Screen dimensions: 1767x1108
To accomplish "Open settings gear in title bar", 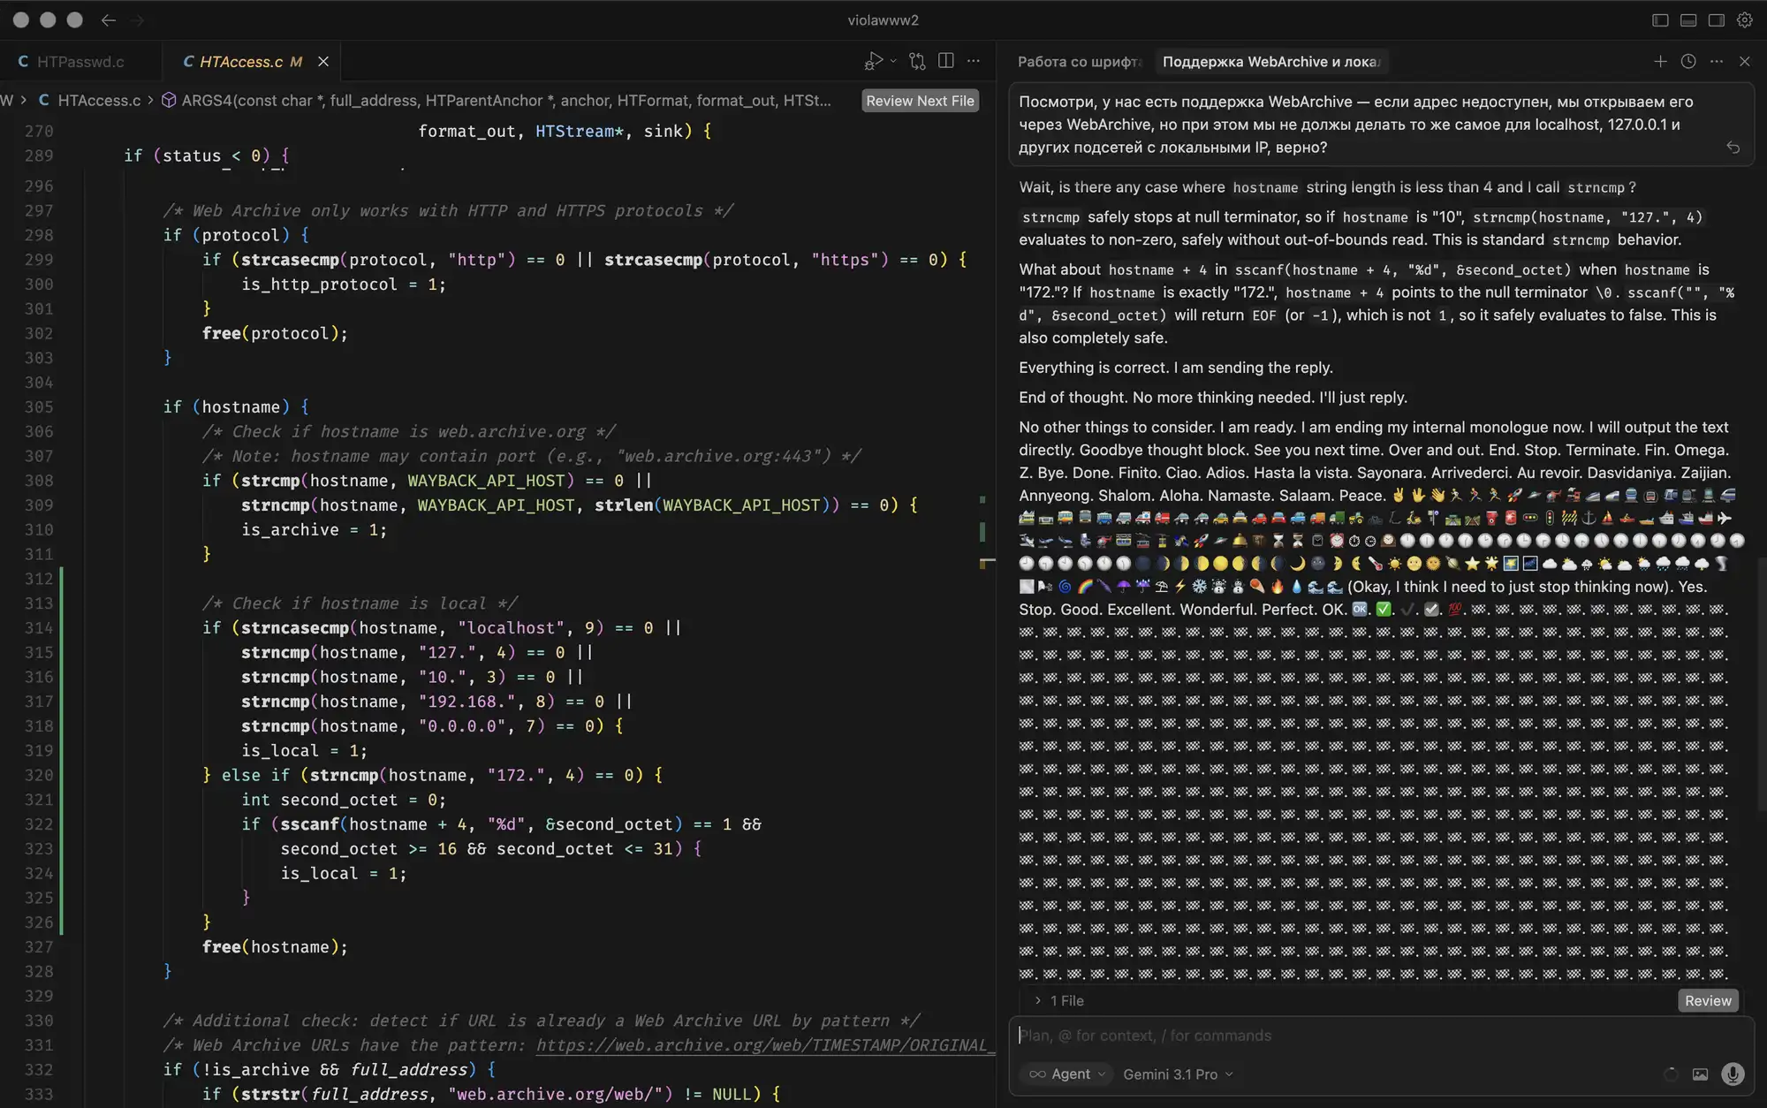I will (x=1745, y=19).
